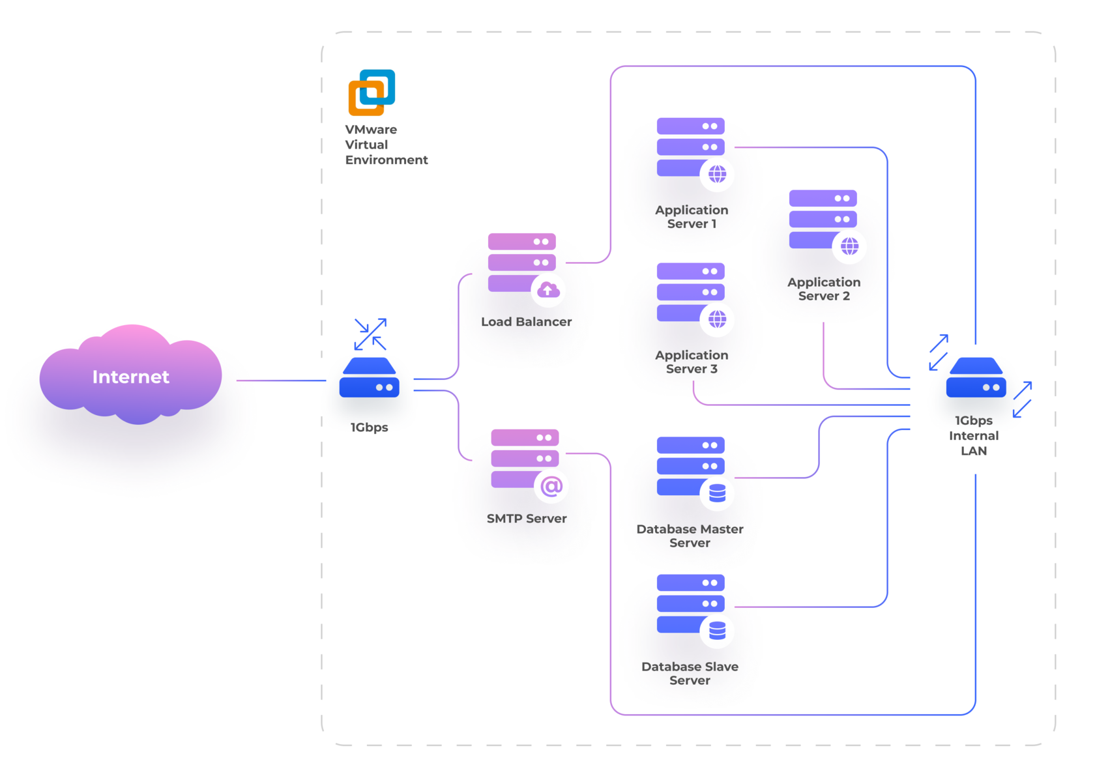Click the Application Server 2 icon
Image resolution: width=1095 pixels, height=778 pixels.
click(827, 226)
